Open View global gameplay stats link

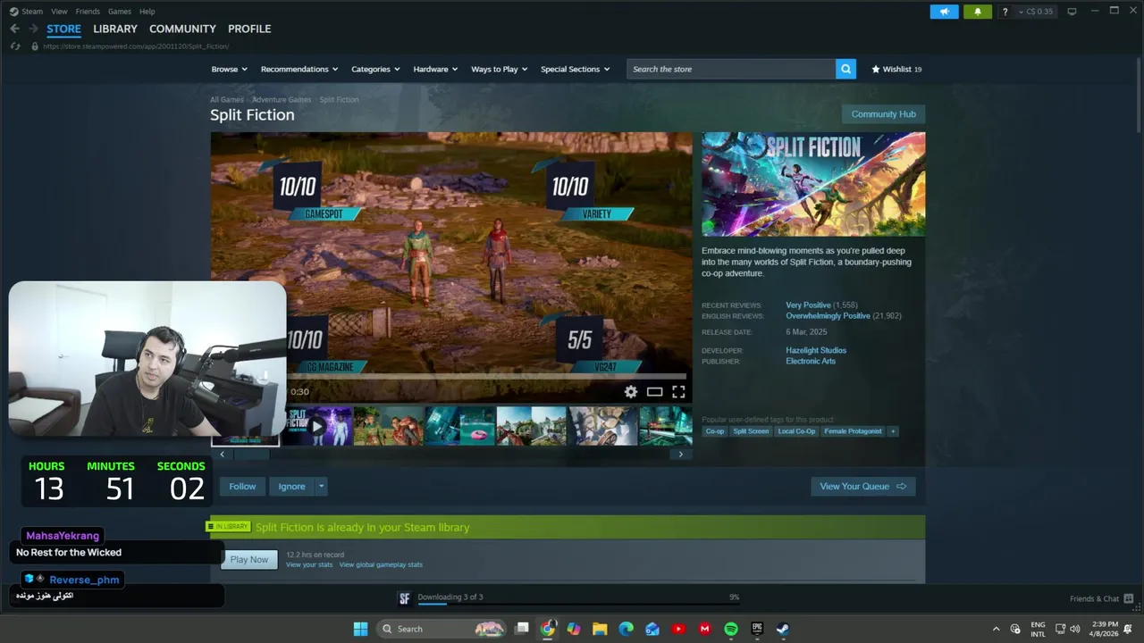click(x=381, y=564)
